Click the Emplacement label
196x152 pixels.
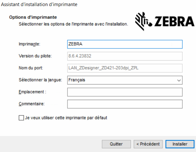click(x=32, y=92)
